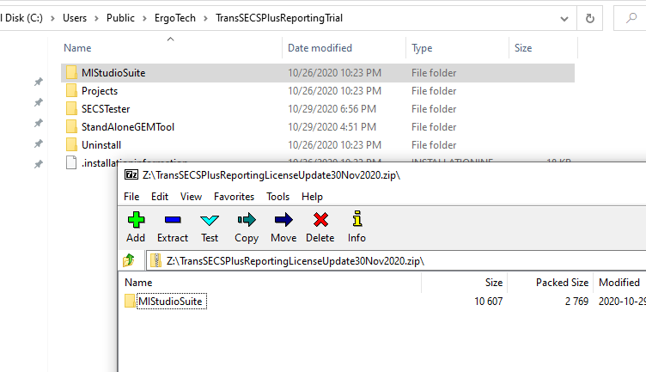Select MIStudioSuite name in Explorer list

click(113, 73)
